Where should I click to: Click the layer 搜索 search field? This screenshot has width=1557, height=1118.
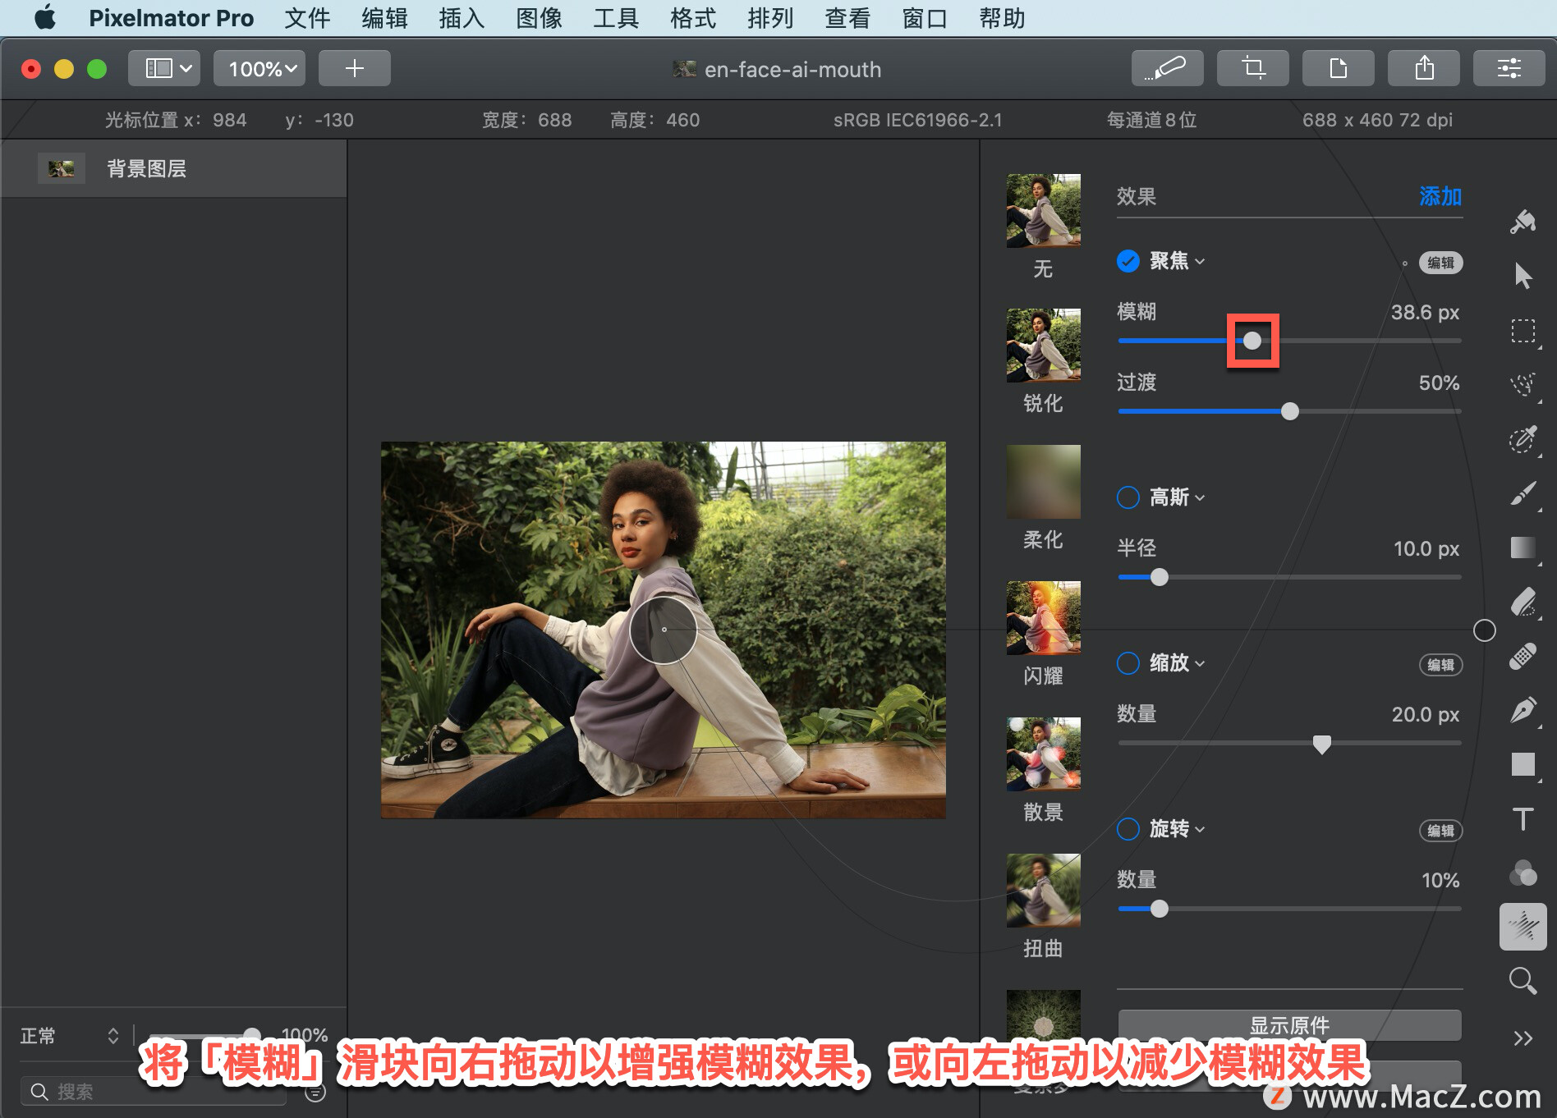pyautogui.click(x=153, y=1092)
